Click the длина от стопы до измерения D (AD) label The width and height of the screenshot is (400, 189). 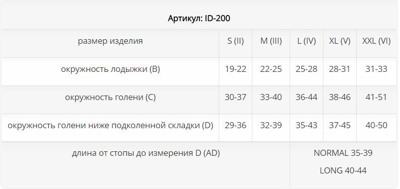click(146, 153)
